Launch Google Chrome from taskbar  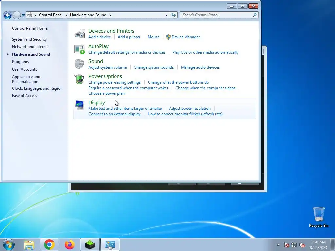pyautogui.click(x=49, y=244)
